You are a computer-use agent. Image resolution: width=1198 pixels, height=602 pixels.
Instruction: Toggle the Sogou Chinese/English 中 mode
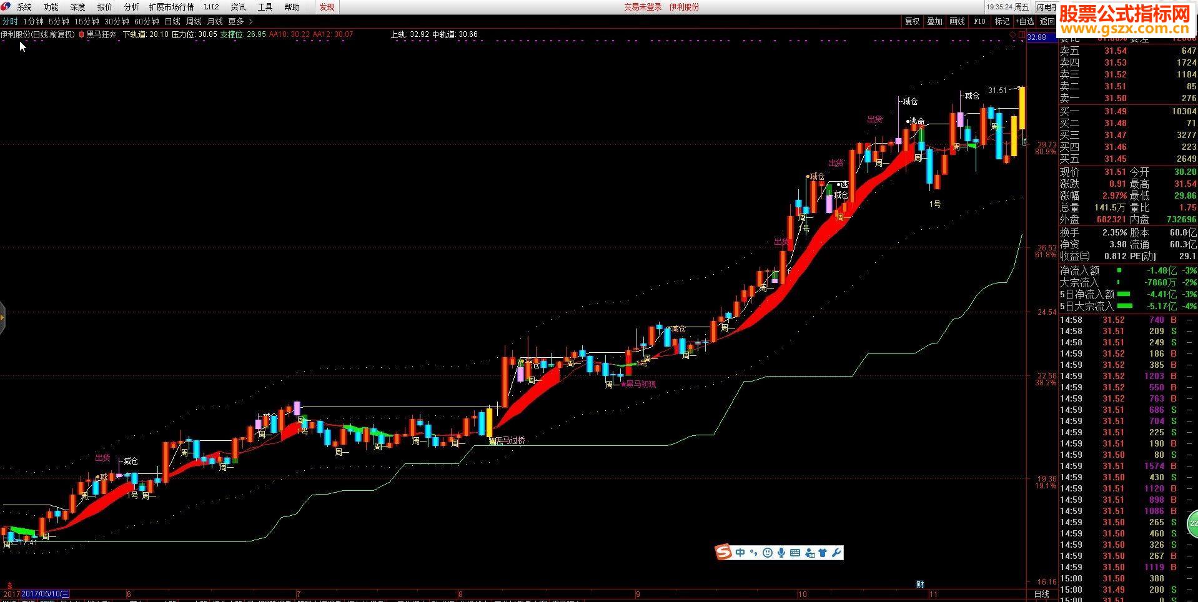coord(741,553)
